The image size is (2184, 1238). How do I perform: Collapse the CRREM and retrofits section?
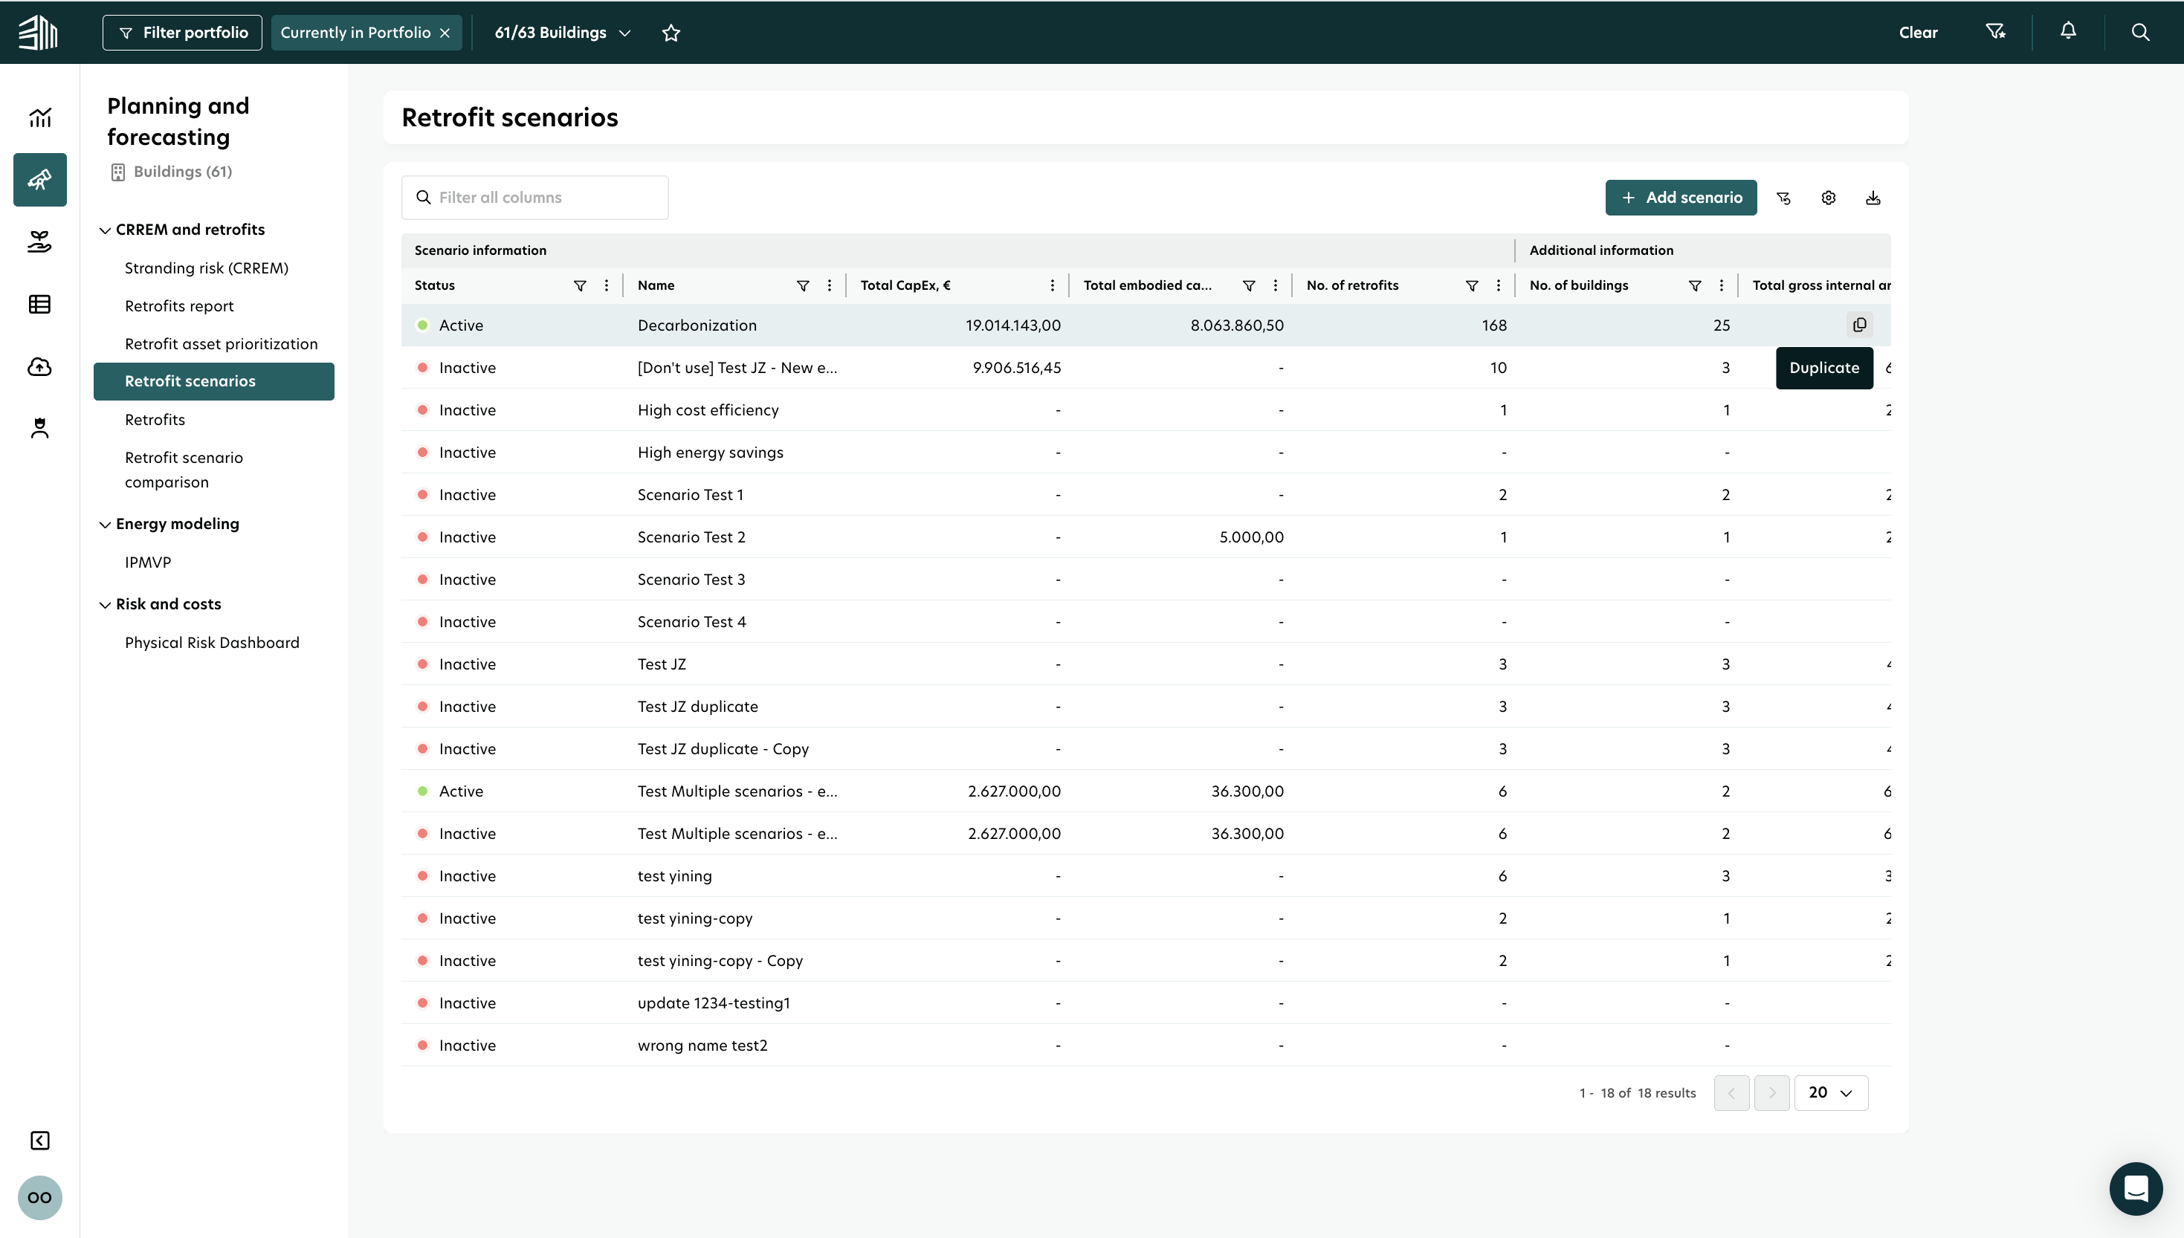(105, 230)
